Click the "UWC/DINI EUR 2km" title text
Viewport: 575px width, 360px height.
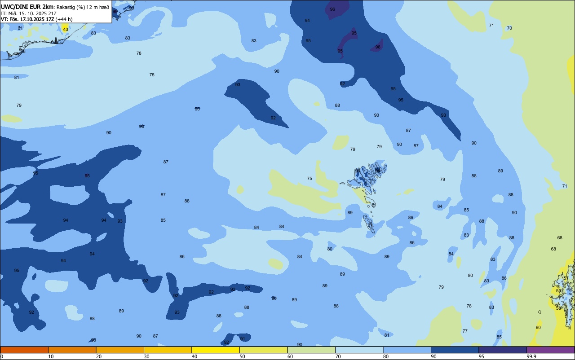click(27, 6)
